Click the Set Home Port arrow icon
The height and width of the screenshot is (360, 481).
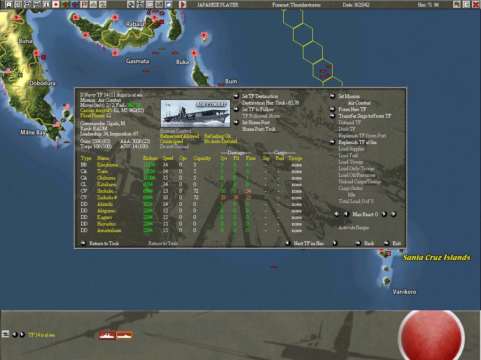coord(236,122)
